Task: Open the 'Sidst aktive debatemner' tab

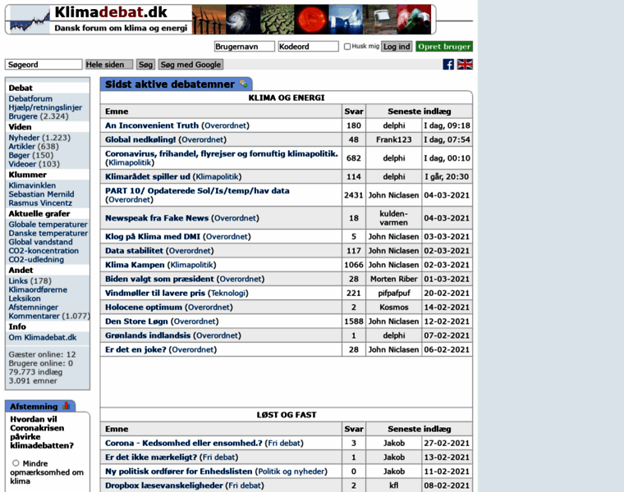Action: [177, 84]
